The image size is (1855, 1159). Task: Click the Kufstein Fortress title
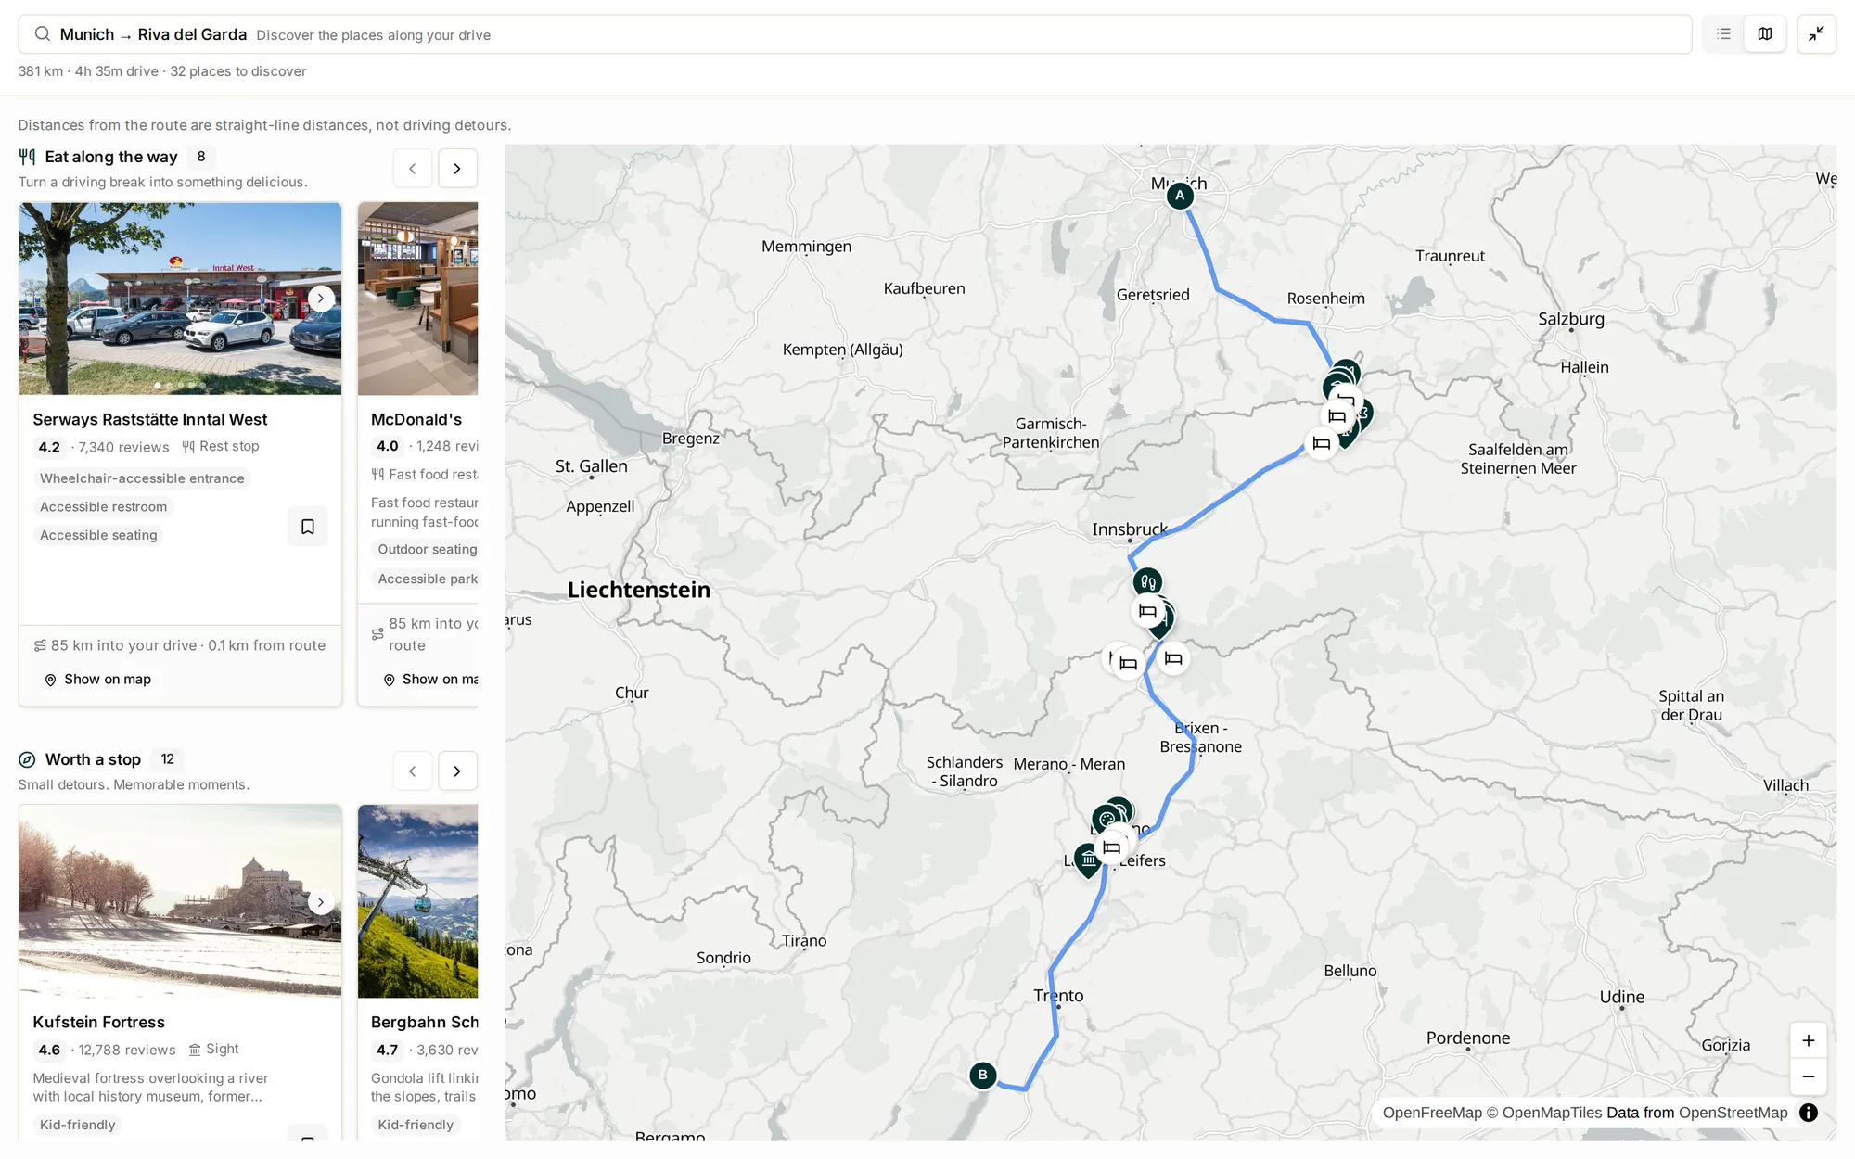[99, 1023]
